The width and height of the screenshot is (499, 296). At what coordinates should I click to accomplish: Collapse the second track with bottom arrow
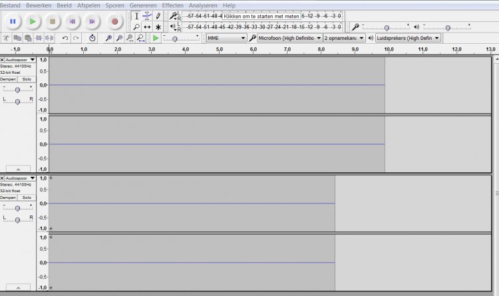pos(18,287)
